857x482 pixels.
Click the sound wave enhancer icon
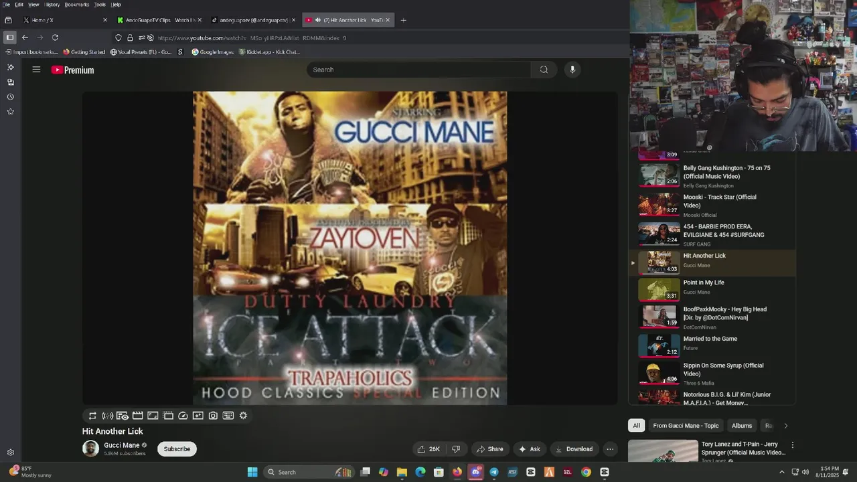tap(107, 416)
